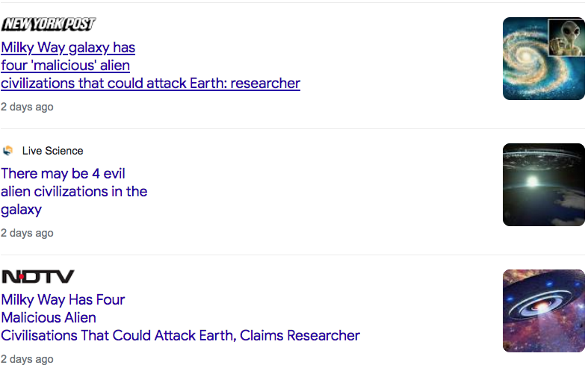Click 'alien civilizations in the' headline line
This screenshot has width=588, height=371.
[x=74, y=192]
